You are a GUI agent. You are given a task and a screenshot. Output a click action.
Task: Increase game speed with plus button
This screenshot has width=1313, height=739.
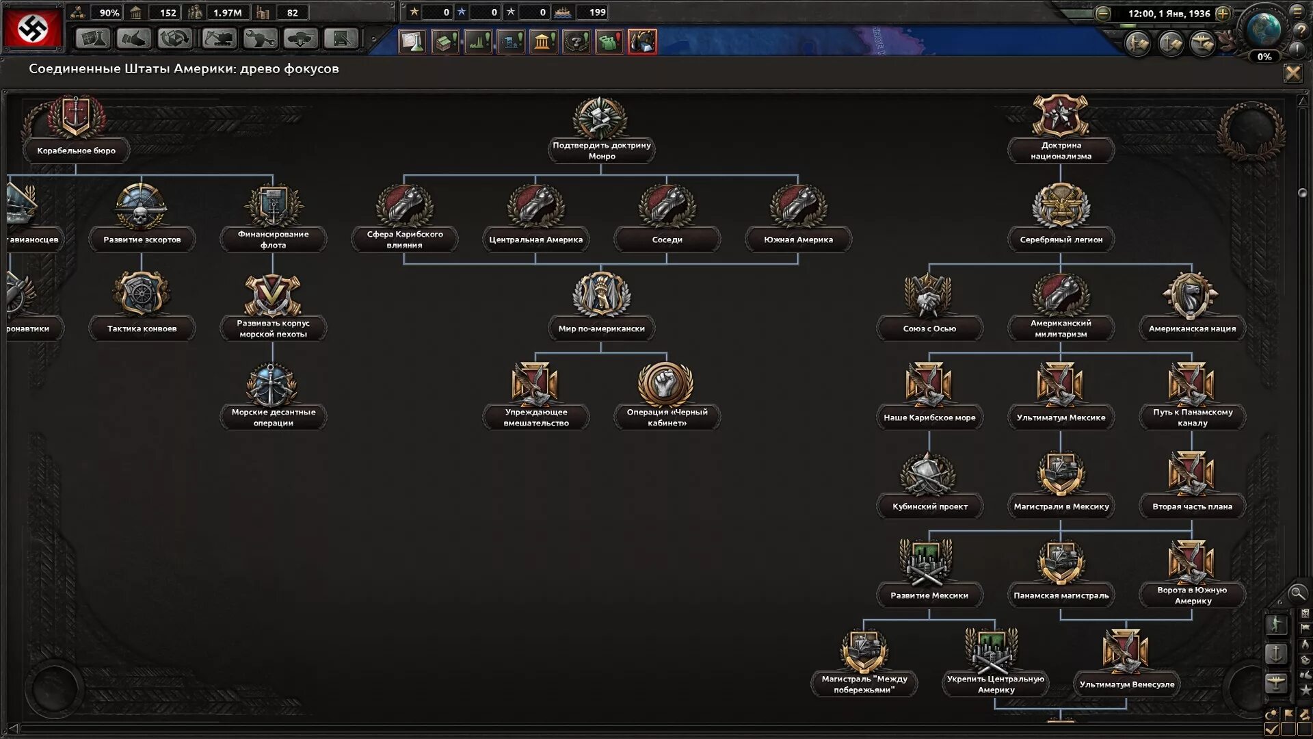point(1223,13)
